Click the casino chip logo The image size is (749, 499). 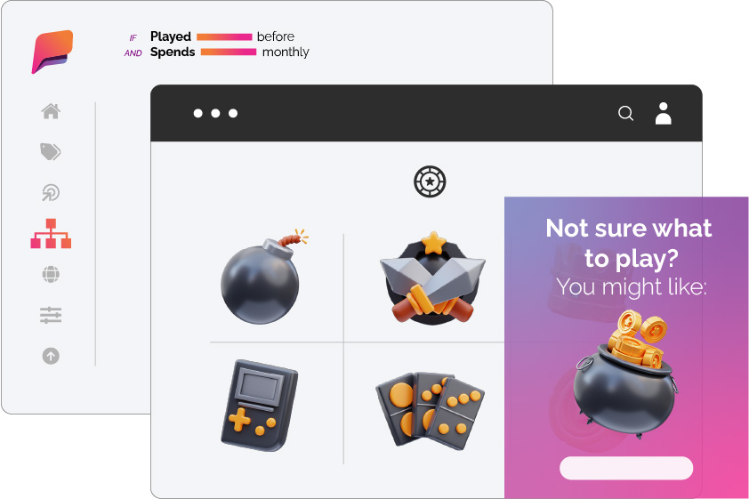[430, 181]
